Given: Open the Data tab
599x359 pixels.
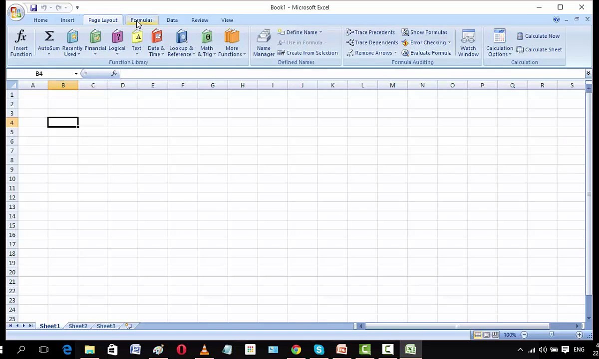Looking at the screenshot, I should click(x=172, y=20).
